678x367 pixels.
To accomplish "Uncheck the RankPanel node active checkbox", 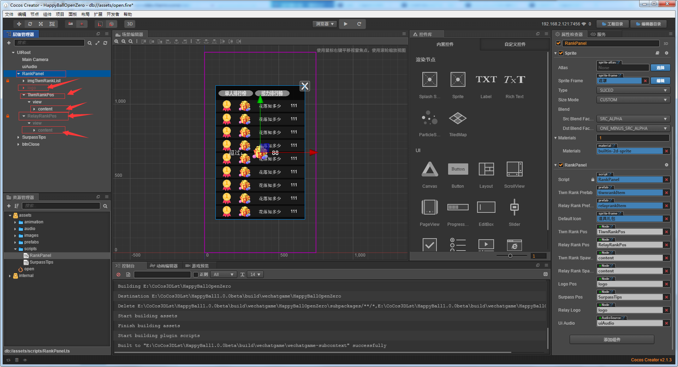I will click(558, 43).
